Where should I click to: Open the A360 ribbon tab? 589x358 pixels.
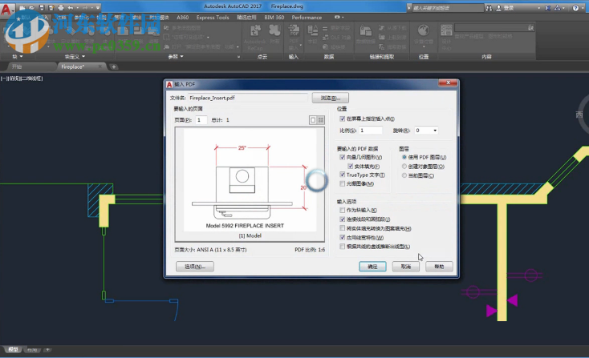(x=183, y=18)
